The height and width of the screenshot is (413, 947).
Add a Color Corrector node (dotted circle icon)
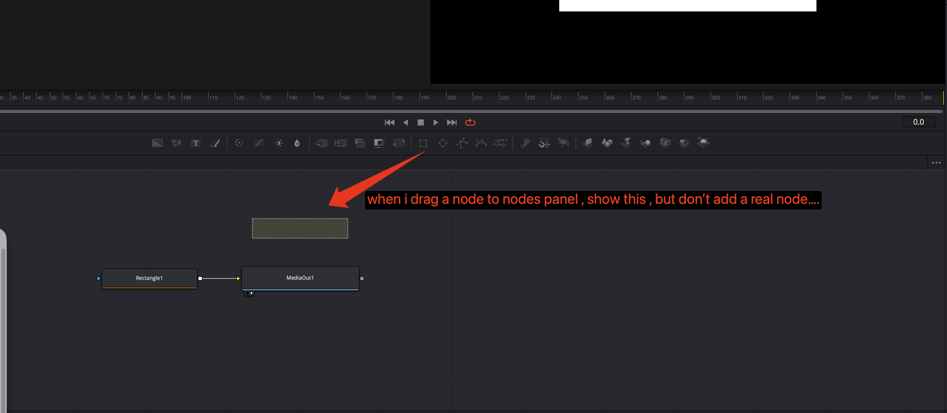click(x=239, y=143)
